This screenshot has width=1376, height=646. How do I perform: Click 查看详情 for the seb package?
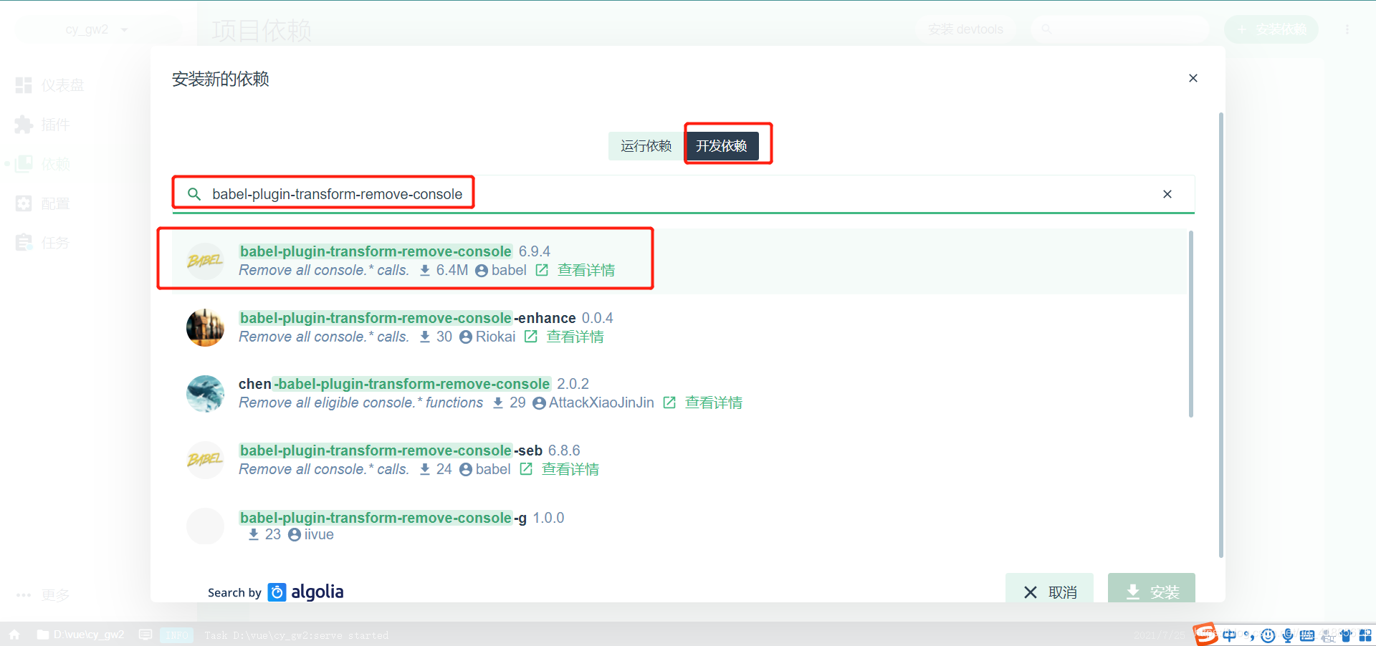point(570,469)
